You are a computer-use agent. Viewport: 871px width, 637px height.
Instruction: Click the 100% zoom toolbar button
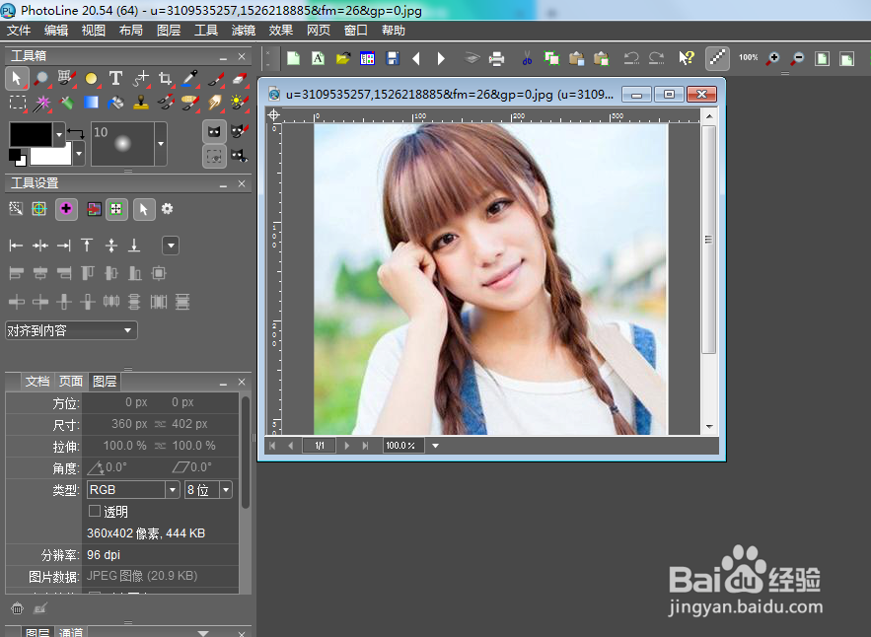pos(749,58)
